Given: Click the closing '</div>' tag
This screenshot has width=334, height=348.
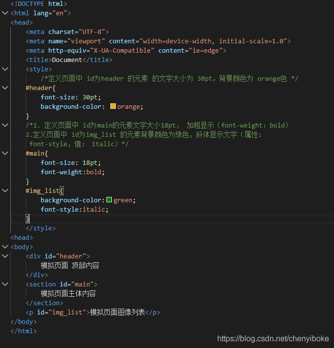Looking at the screenshot, I should [x=37, y=275].
